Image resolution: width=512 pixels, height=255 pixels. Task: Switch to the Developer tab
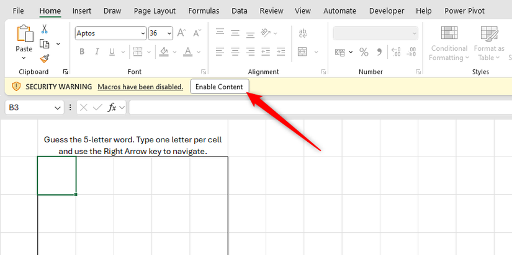387,11
